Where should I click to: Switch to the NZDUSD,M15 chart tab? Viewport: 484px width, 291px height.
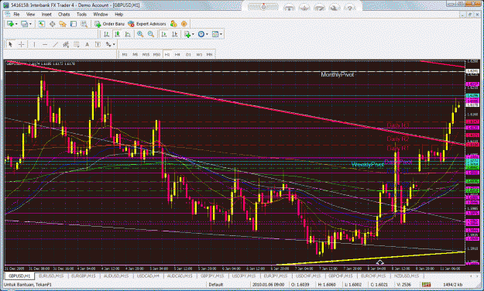point(407,276)
